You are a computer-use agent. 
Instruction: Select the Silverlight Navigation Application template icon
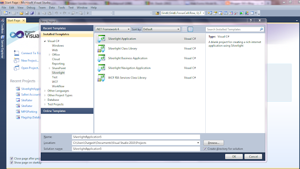[101, 68]
